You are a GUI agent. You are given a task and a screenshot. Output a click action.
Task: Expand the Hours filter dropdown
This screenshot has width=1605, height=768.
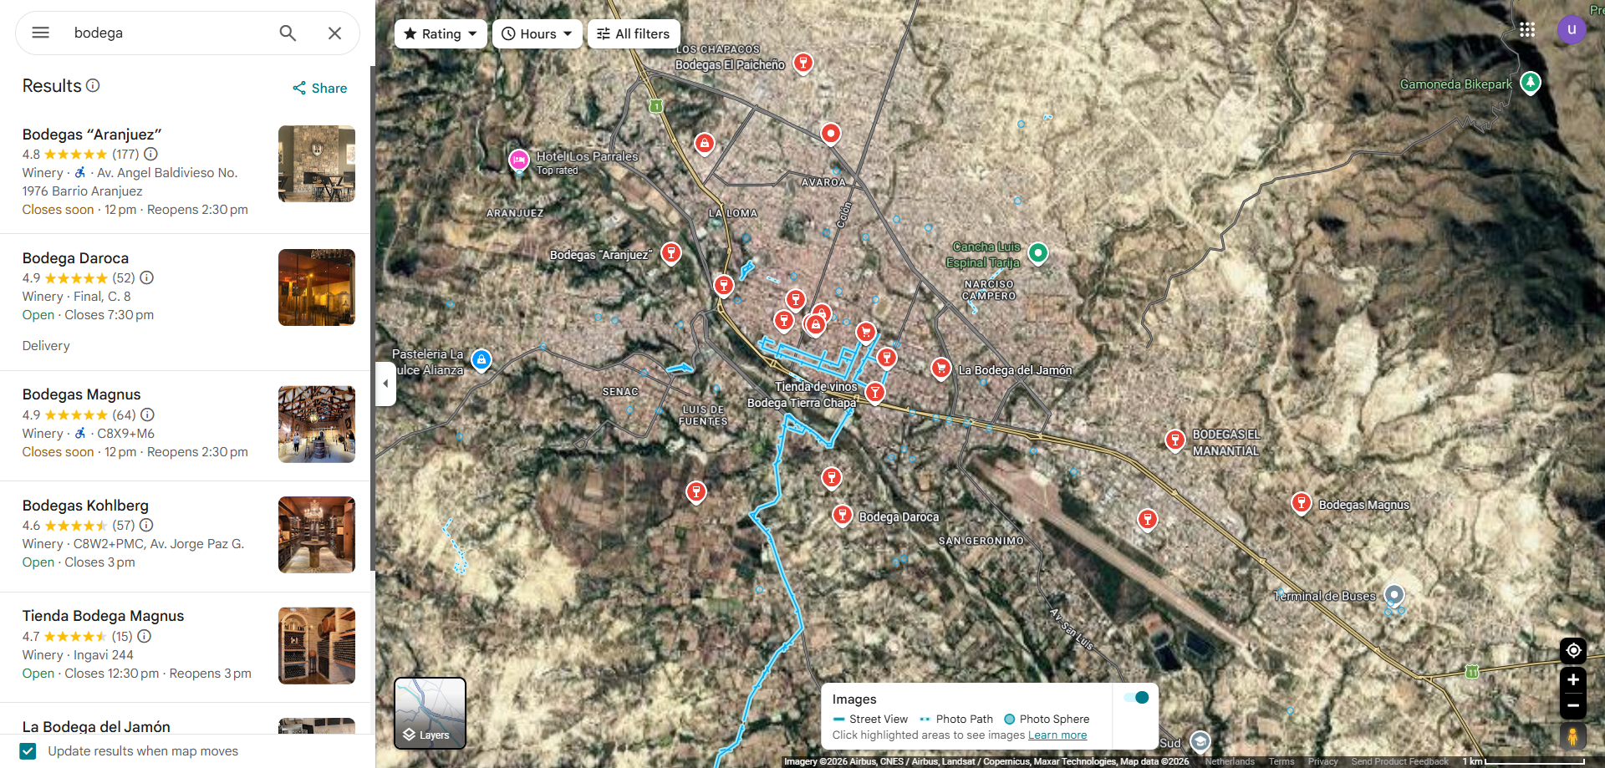tap(538, 33)
